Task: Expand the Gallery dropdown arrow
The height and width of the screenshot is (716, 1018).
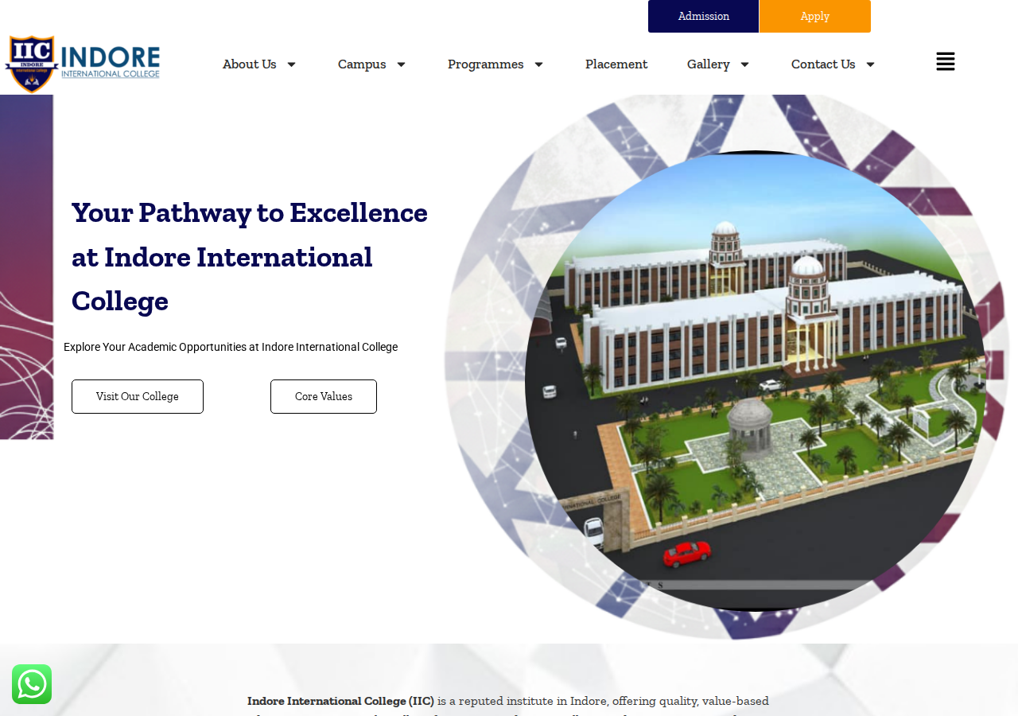Action: coord(744,64)
